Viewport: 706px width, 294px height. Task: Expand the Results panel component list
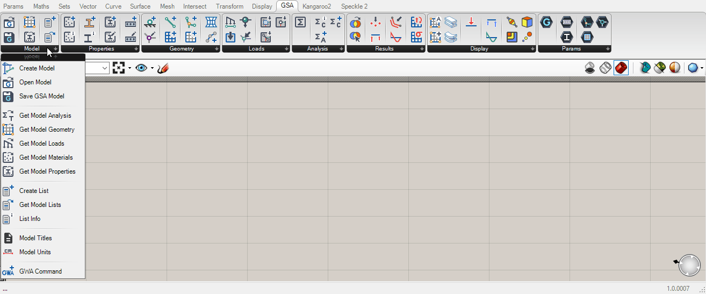pos(420,49)
